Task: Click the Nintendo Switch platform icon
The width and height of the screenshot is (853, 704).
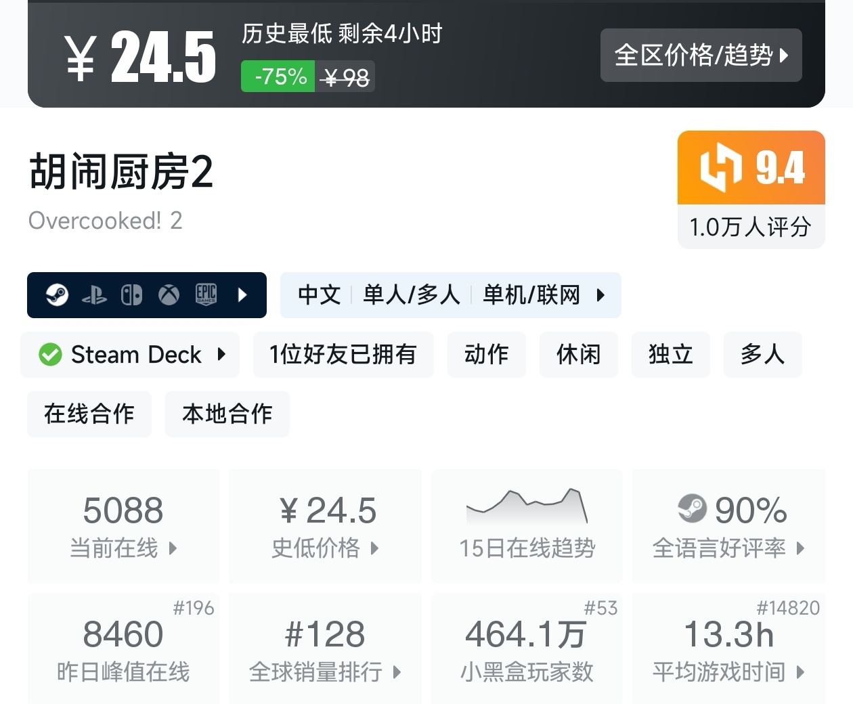Action: pyautogui.click(x=131, y=295)
